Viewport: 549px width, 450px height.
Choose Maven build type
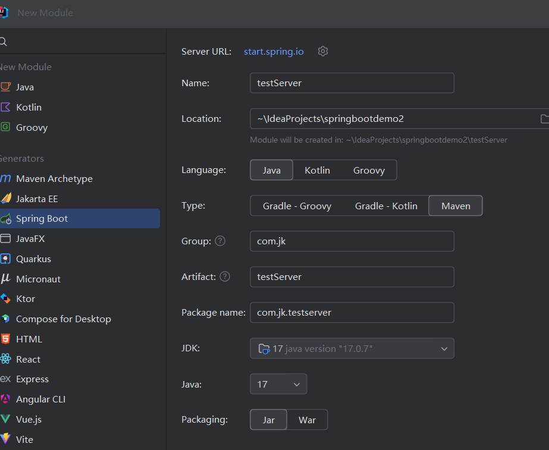tap(456, 206)
